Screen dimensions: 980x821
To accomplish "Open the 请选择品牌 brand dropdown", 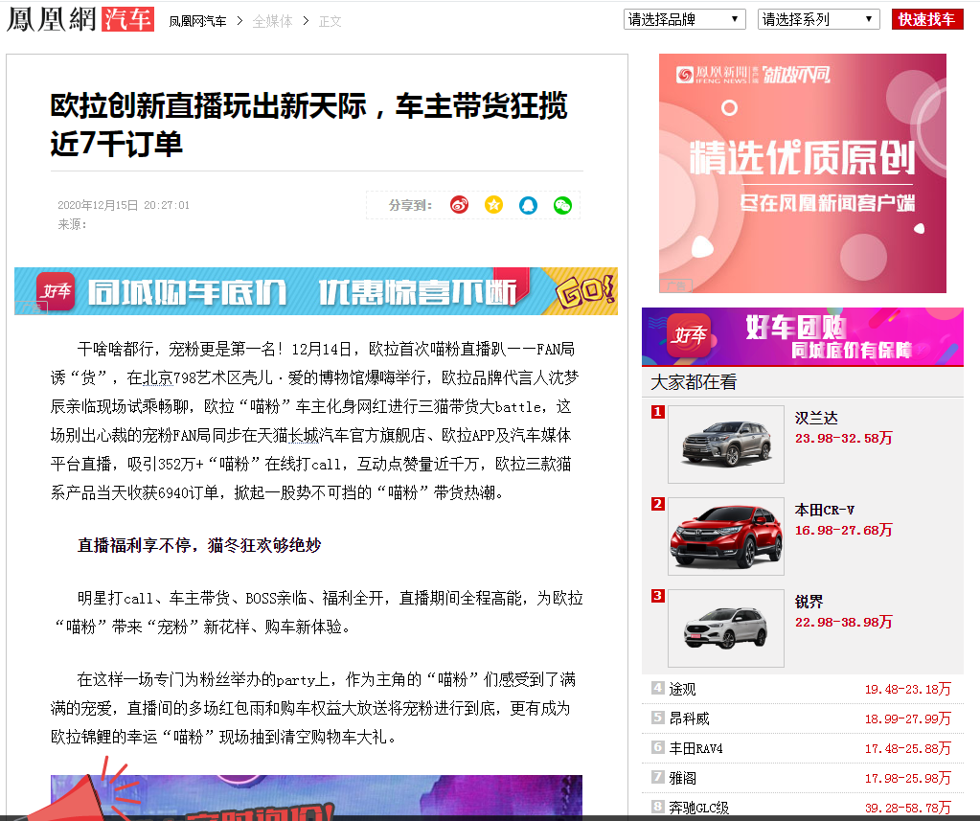I will click(x=685, y=19).
